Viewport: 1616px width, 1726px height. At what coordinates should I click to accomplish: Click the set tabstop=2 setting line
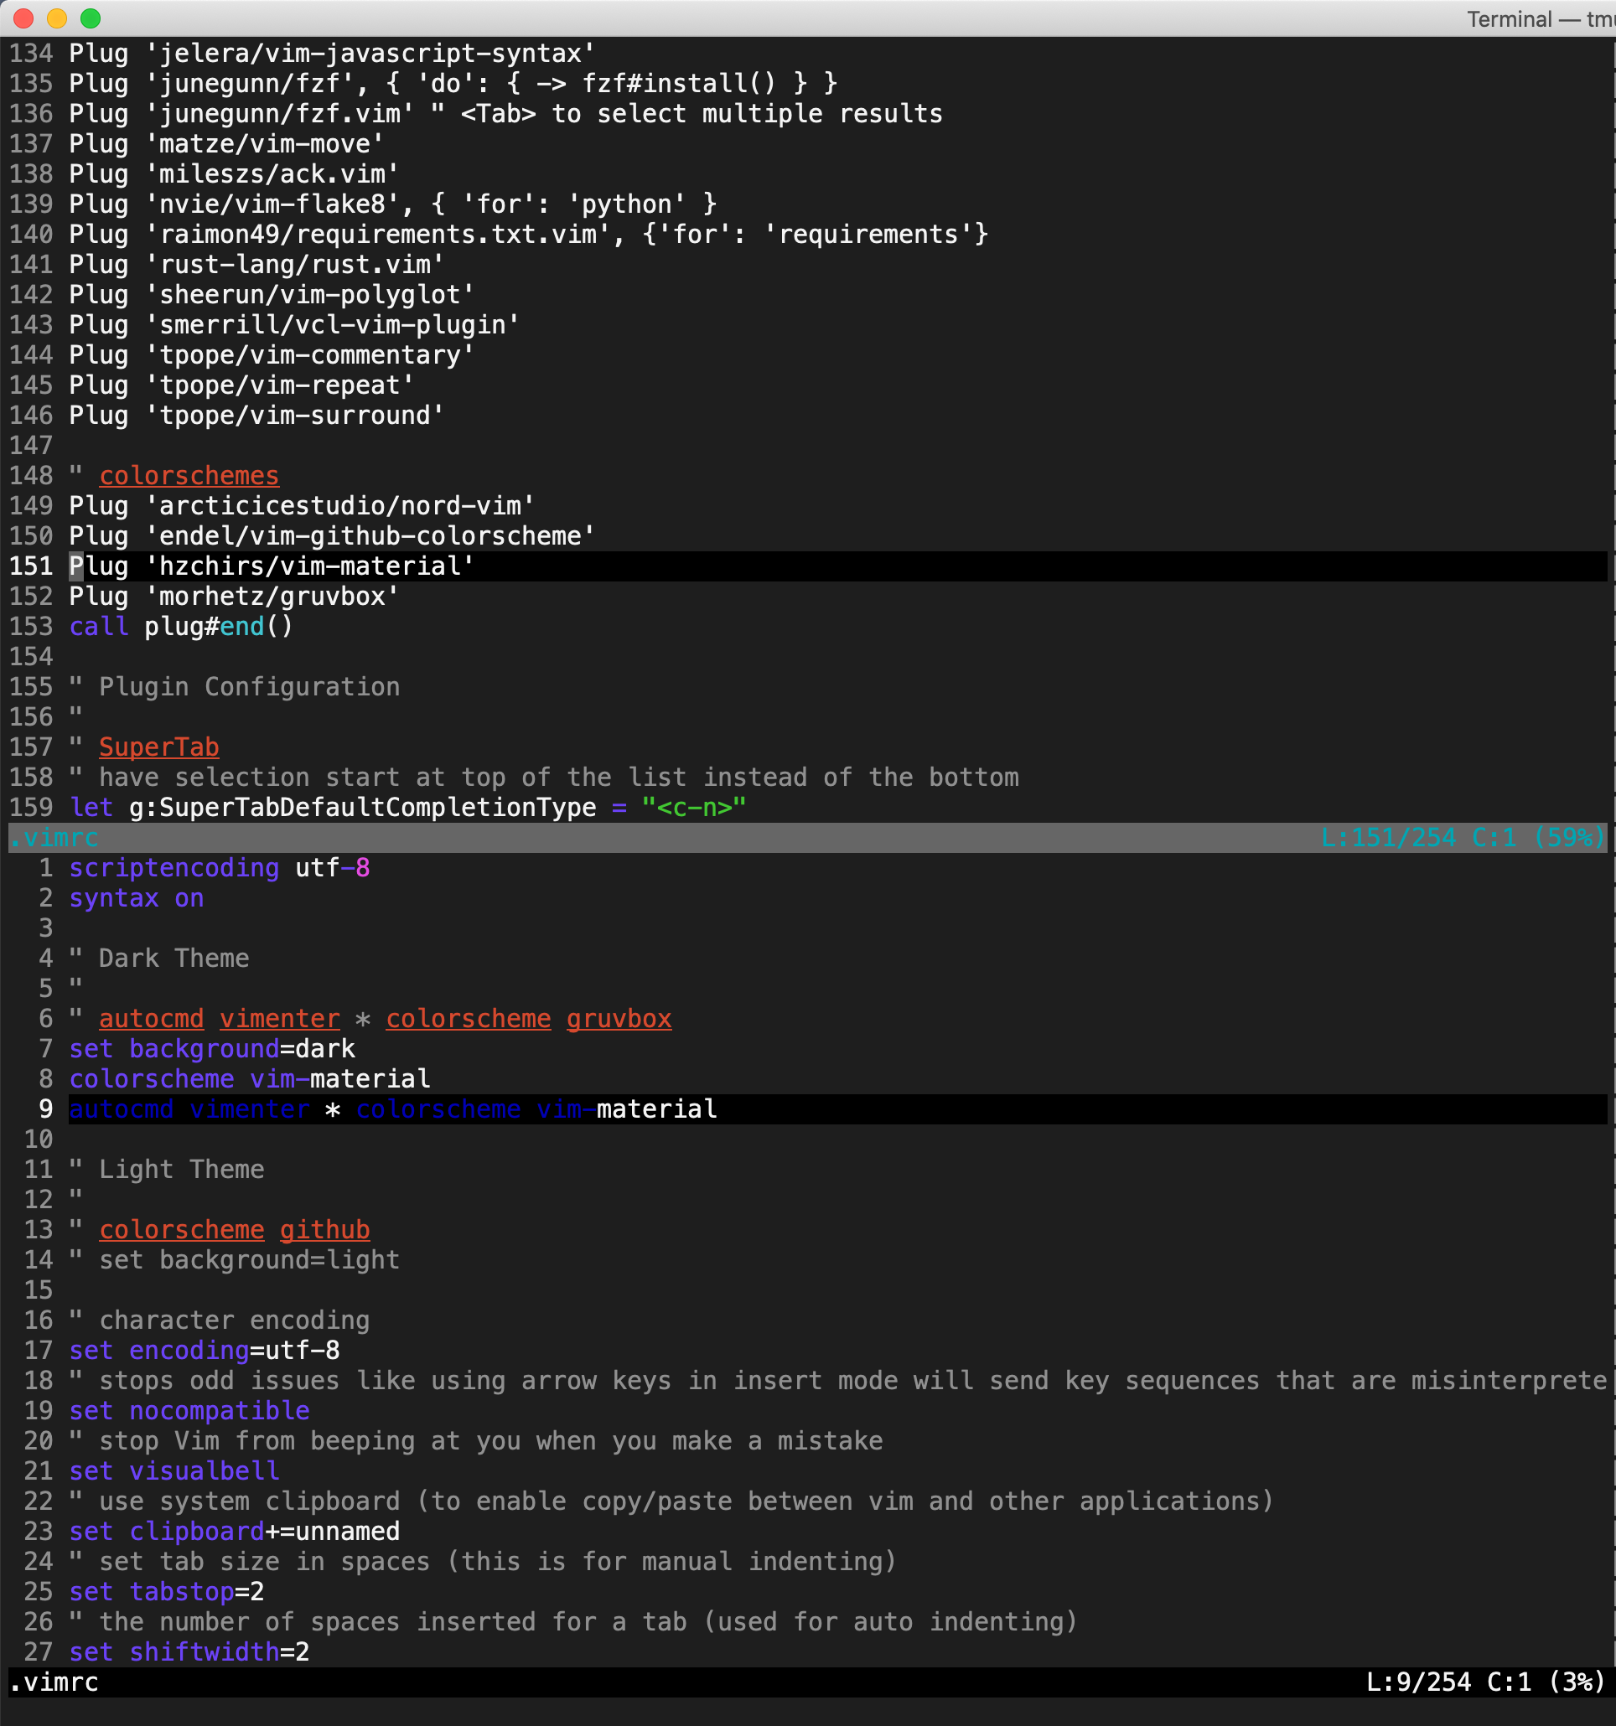coord(165,1591)
